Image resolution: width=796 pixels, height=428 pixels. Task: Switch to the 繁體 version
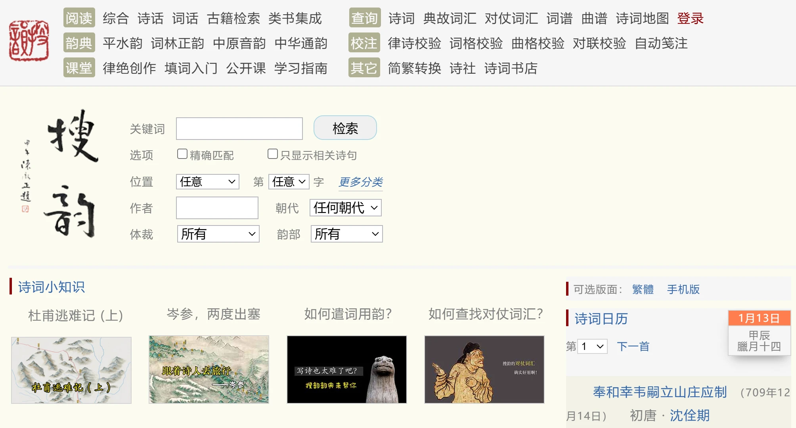tap(643, 290)
